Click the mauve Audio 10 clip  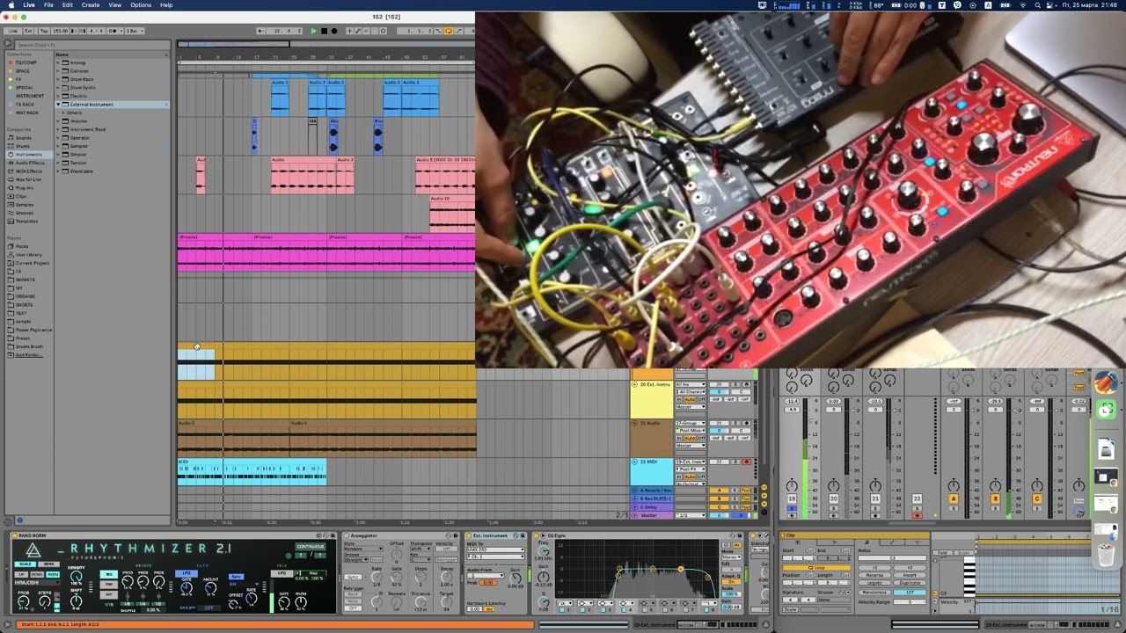coord(452,213)
